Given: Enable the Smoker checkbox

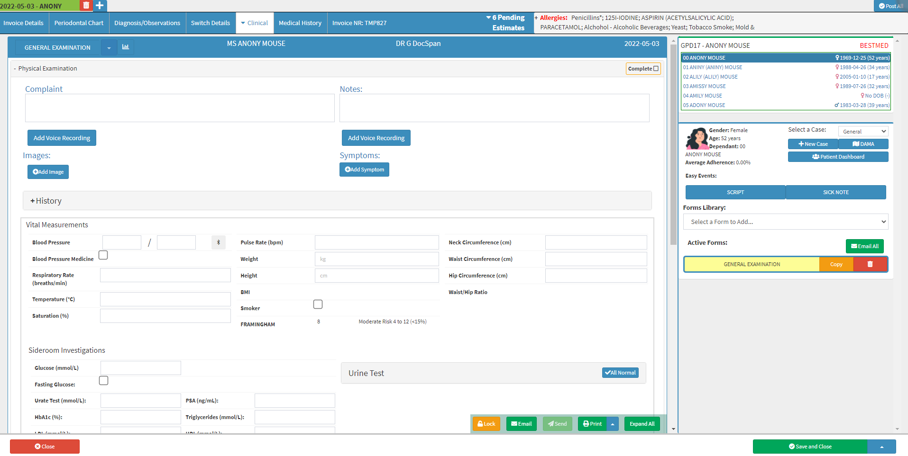Looking at the screenshot, I should tap(318, 304).
